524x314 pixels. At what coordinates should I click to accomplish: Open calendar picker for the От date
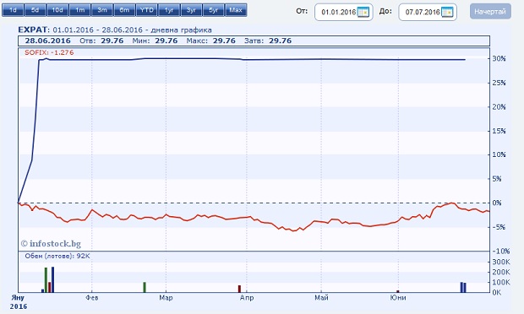[363, 13]
